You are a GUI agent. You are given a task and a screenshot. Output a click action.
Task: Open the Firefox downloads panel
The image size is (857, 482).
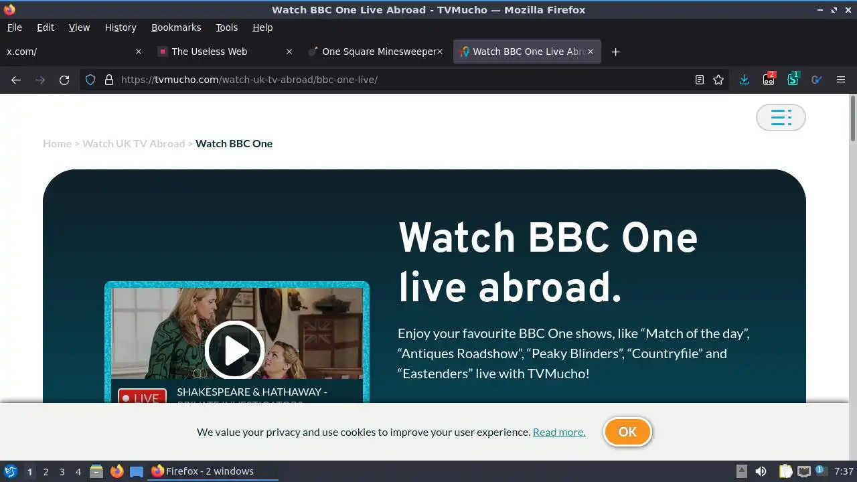(x=744, y=80)
